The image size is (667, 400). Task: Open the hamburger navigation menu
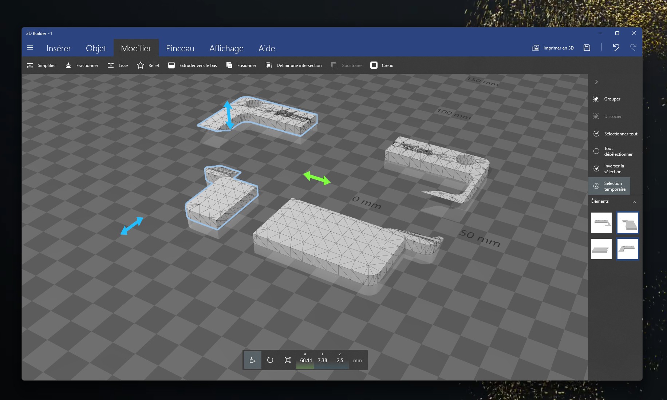tap(30, 48)
